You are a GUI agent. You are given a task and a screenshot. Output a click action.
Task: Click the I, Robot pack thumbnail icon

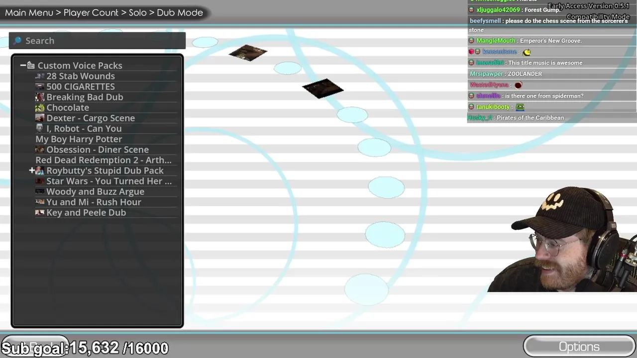point(40,128)
